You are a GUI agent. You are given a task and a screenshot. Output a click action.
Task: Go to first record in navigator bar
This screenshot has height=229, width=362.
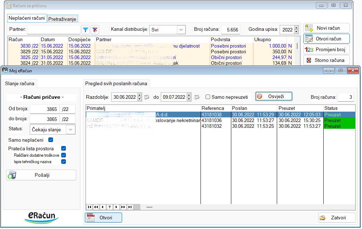(89, 207)
